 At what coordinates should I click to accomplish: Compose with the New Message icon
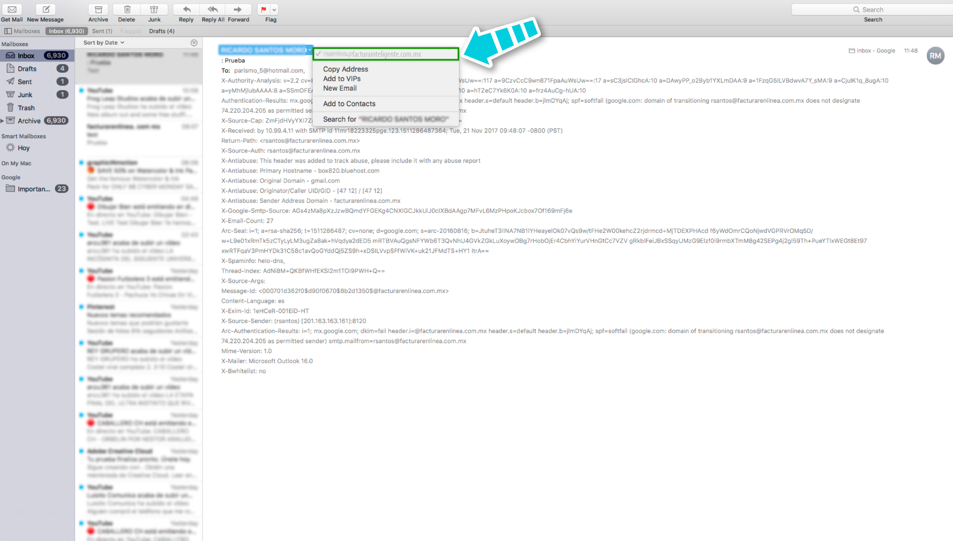[46, 9]
